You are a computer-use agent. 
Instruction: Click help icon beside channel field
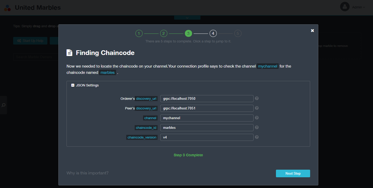pyautogui.click(x=257, y=118)
